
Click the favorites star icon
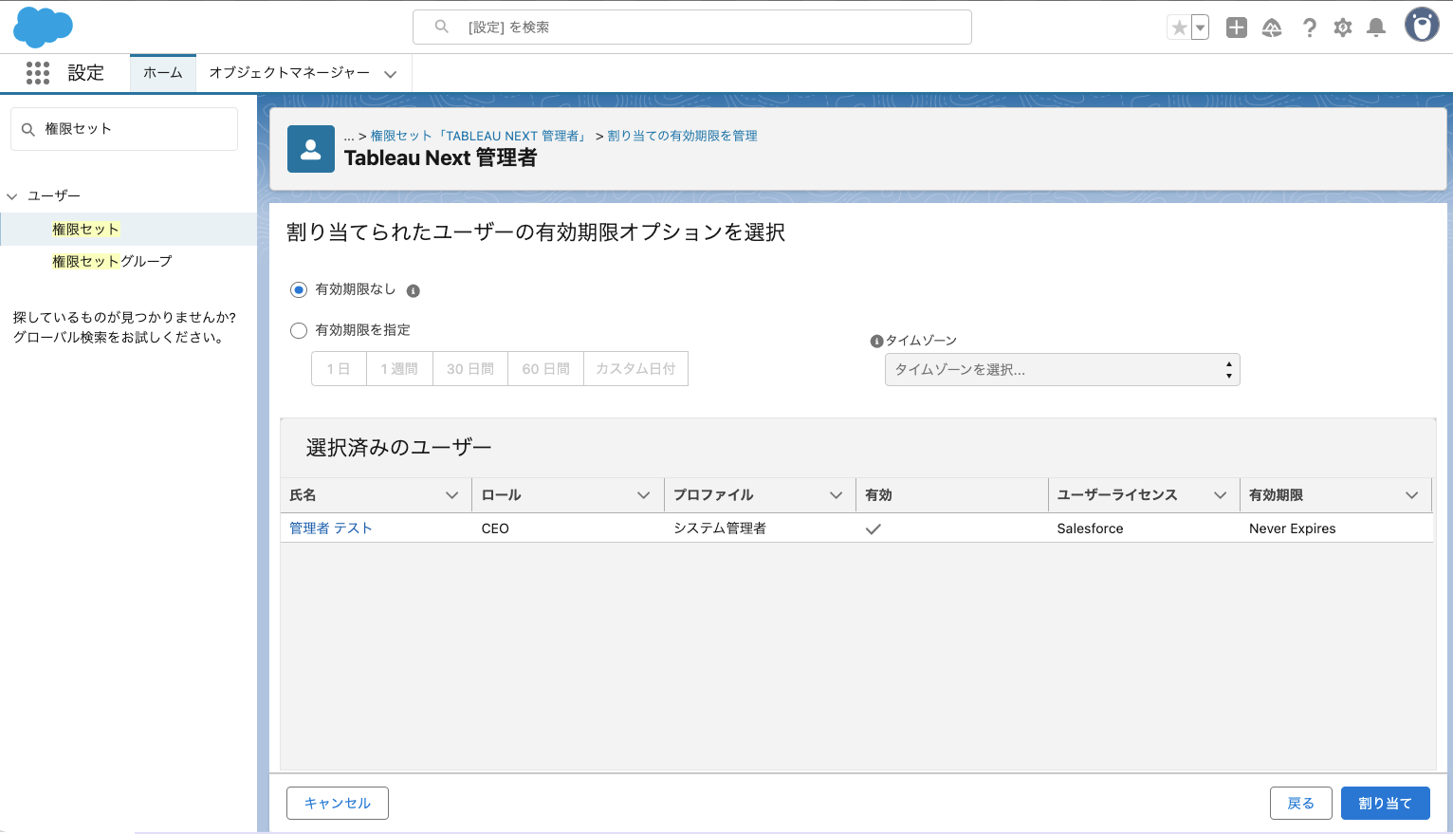click(x=1179, y=28)
